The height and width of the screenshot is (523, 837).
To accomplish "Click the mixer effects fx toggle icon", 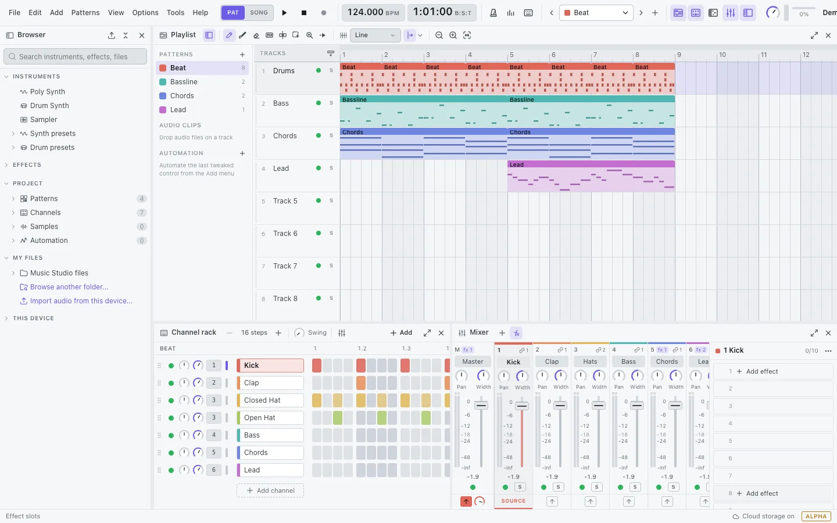I will coord(516,333).
